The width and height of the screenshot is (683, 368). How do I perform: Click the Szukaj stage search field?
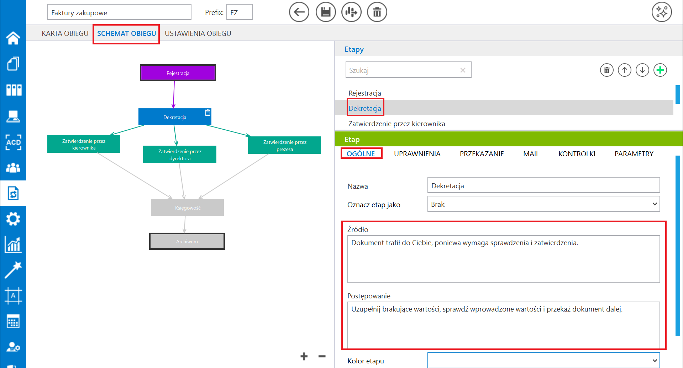(408, 70)
